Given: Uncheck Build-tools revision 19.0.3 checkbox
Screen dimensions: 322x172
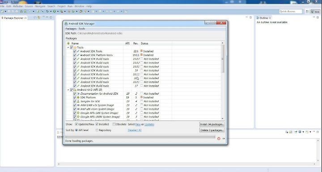Looking at the screenshot, I should click(75, 59).
